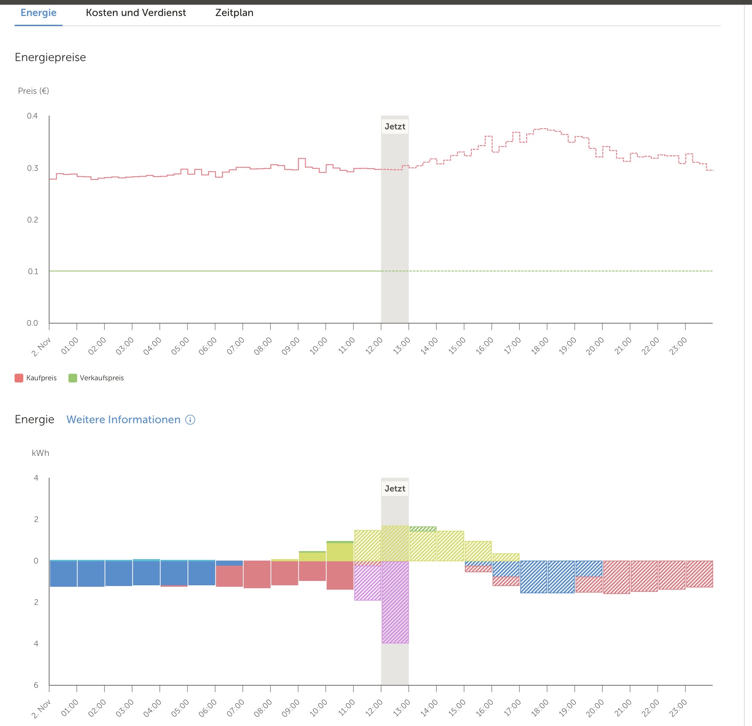Select the Zeitplan tab
752x726 pixels.
coord(234,13)
